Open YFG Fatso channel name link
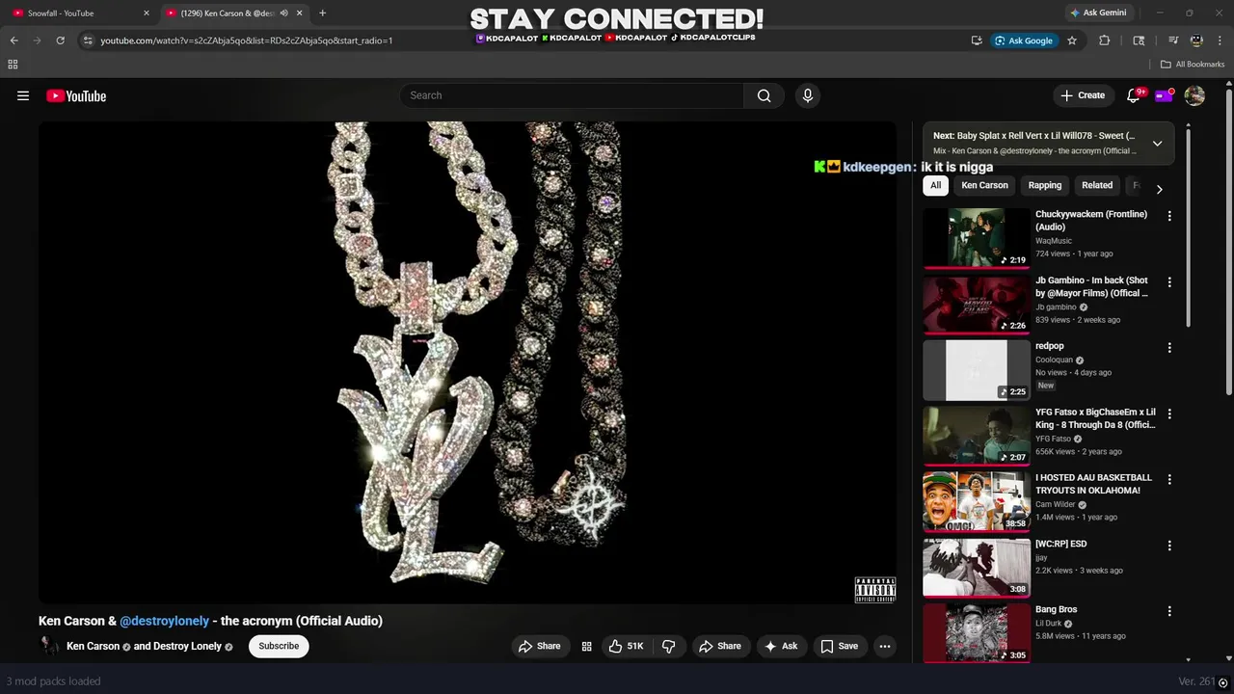 tap(1053, 439)
